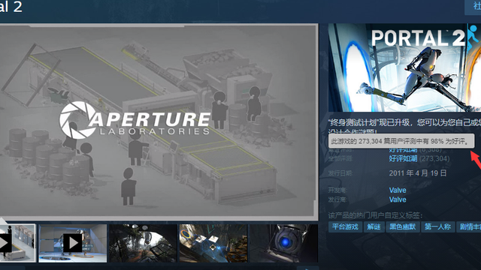Open the thumbnail showing orange portal and cubes

pos(213,243)
